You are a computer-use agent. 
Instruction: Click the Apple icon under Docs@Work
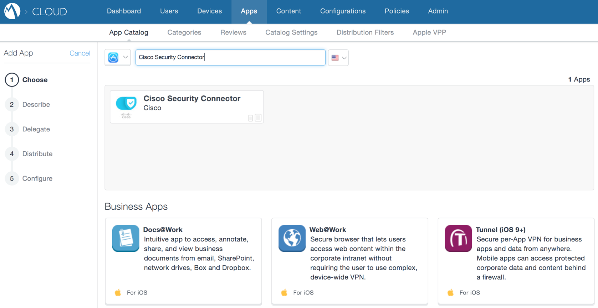point(118,293)
